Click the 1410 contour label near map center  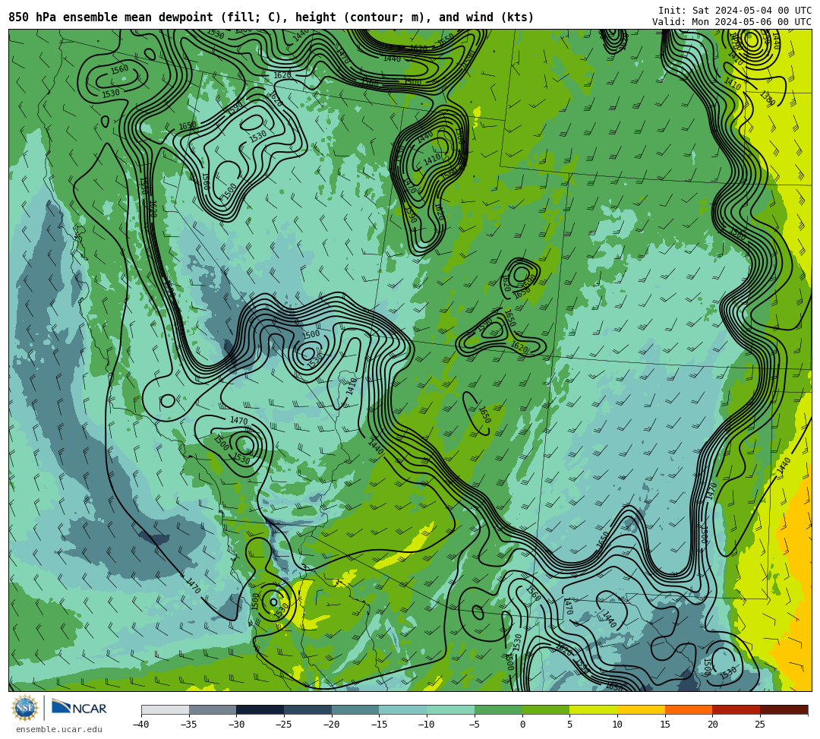click(351, 386)
